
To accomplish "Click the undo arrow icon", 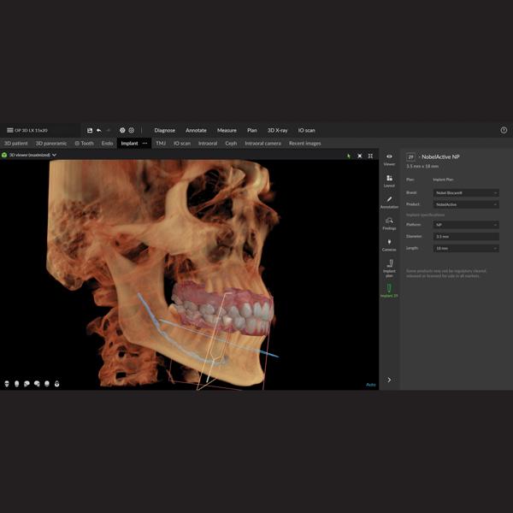I will (x=99, y=130).
